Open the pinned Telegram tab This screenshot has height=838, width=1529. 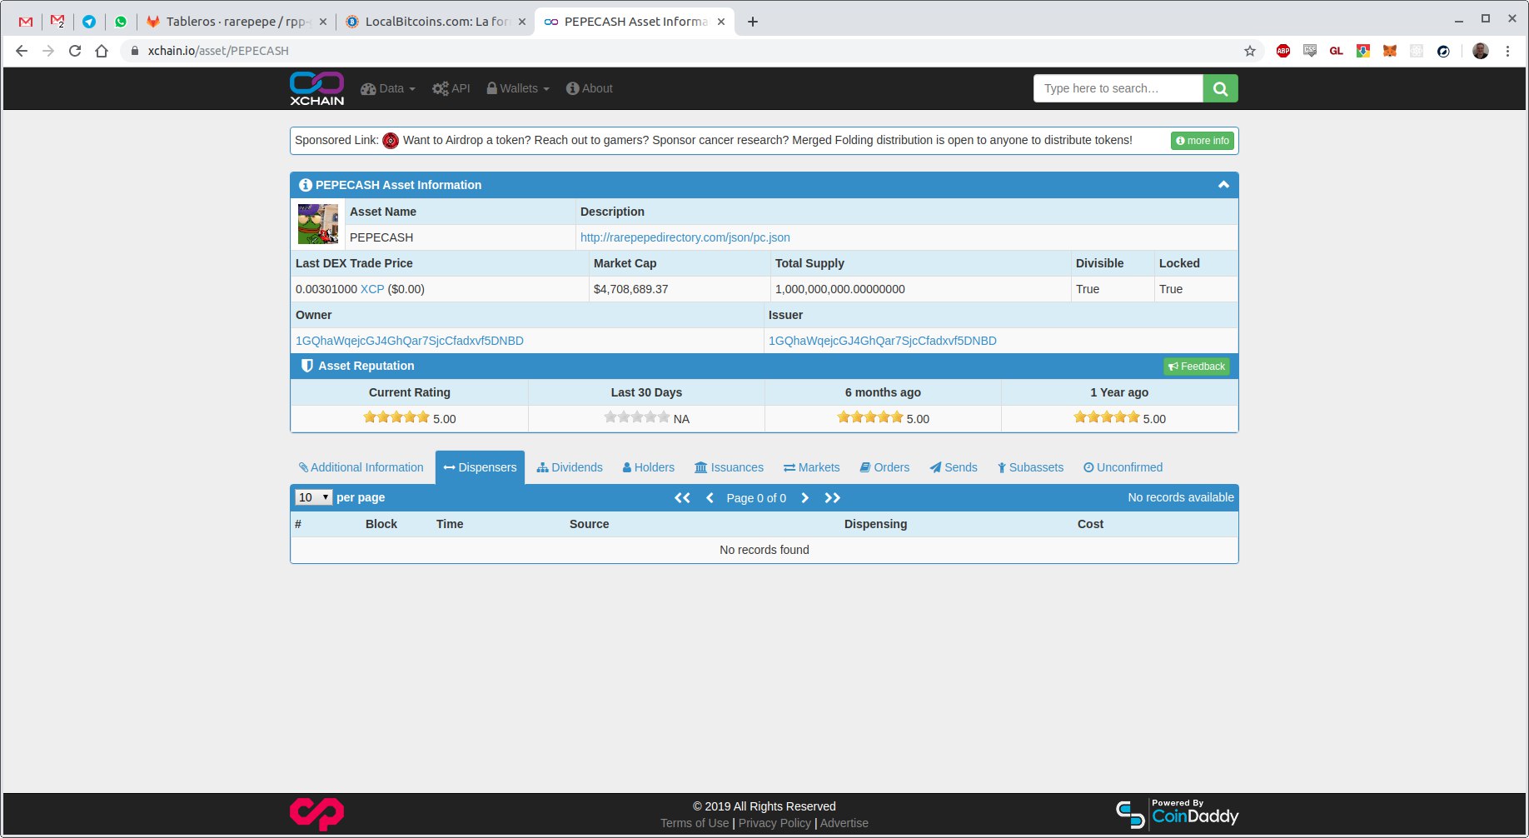click(x=89, y=22)
